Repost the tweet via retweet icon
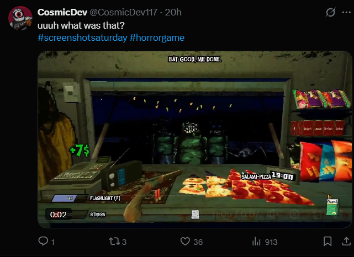354x257 pixels. coord(114,242)
